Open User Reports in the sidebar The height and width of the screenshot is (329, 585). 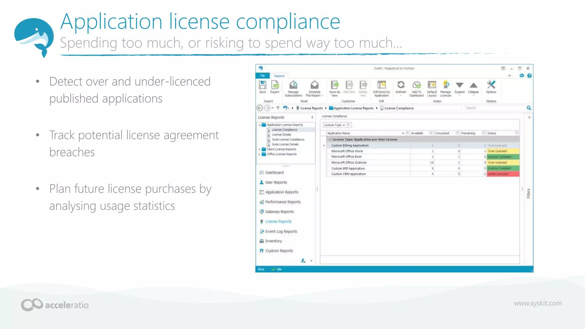tap(273, 182)
